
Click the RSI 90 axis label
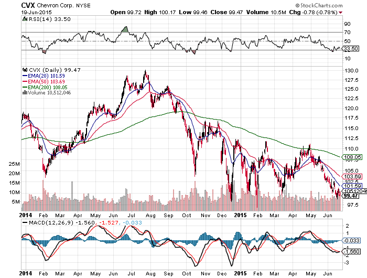click(x=347, y=24)
